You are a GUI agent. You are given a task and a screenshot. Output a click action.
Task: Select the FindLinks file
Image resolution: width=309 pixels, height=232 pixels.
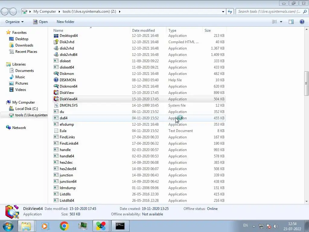click(x=67, y=137)
